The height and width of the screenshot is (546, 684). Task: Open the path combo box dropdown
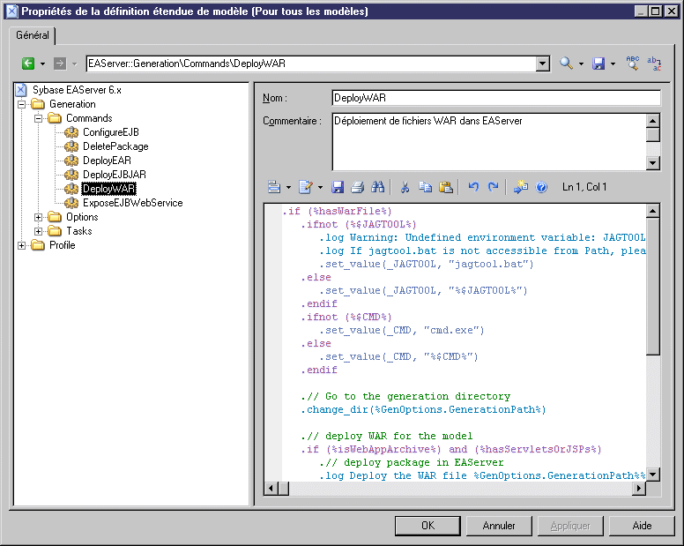(542, 64)
